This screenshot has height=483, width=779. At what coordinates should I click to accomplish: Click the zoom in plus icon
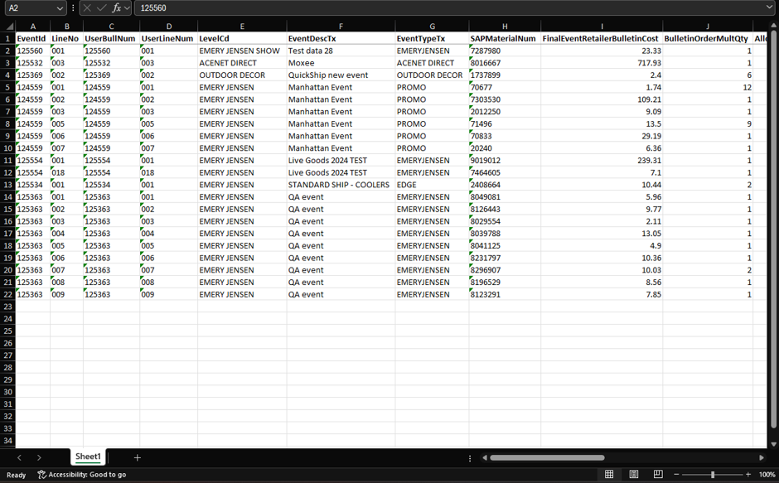pos(748,475)
